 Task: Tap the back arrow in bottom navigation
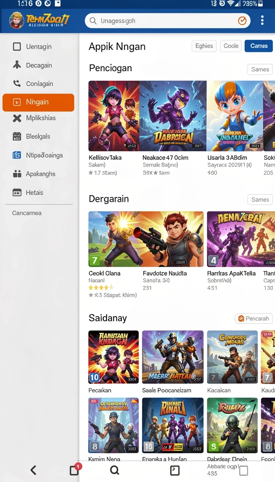[33, 470]
